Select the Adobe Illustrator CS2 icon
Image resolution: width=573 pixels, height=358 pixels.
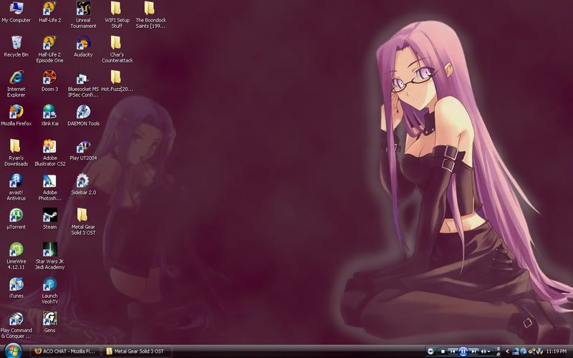[x=49, y=146]
